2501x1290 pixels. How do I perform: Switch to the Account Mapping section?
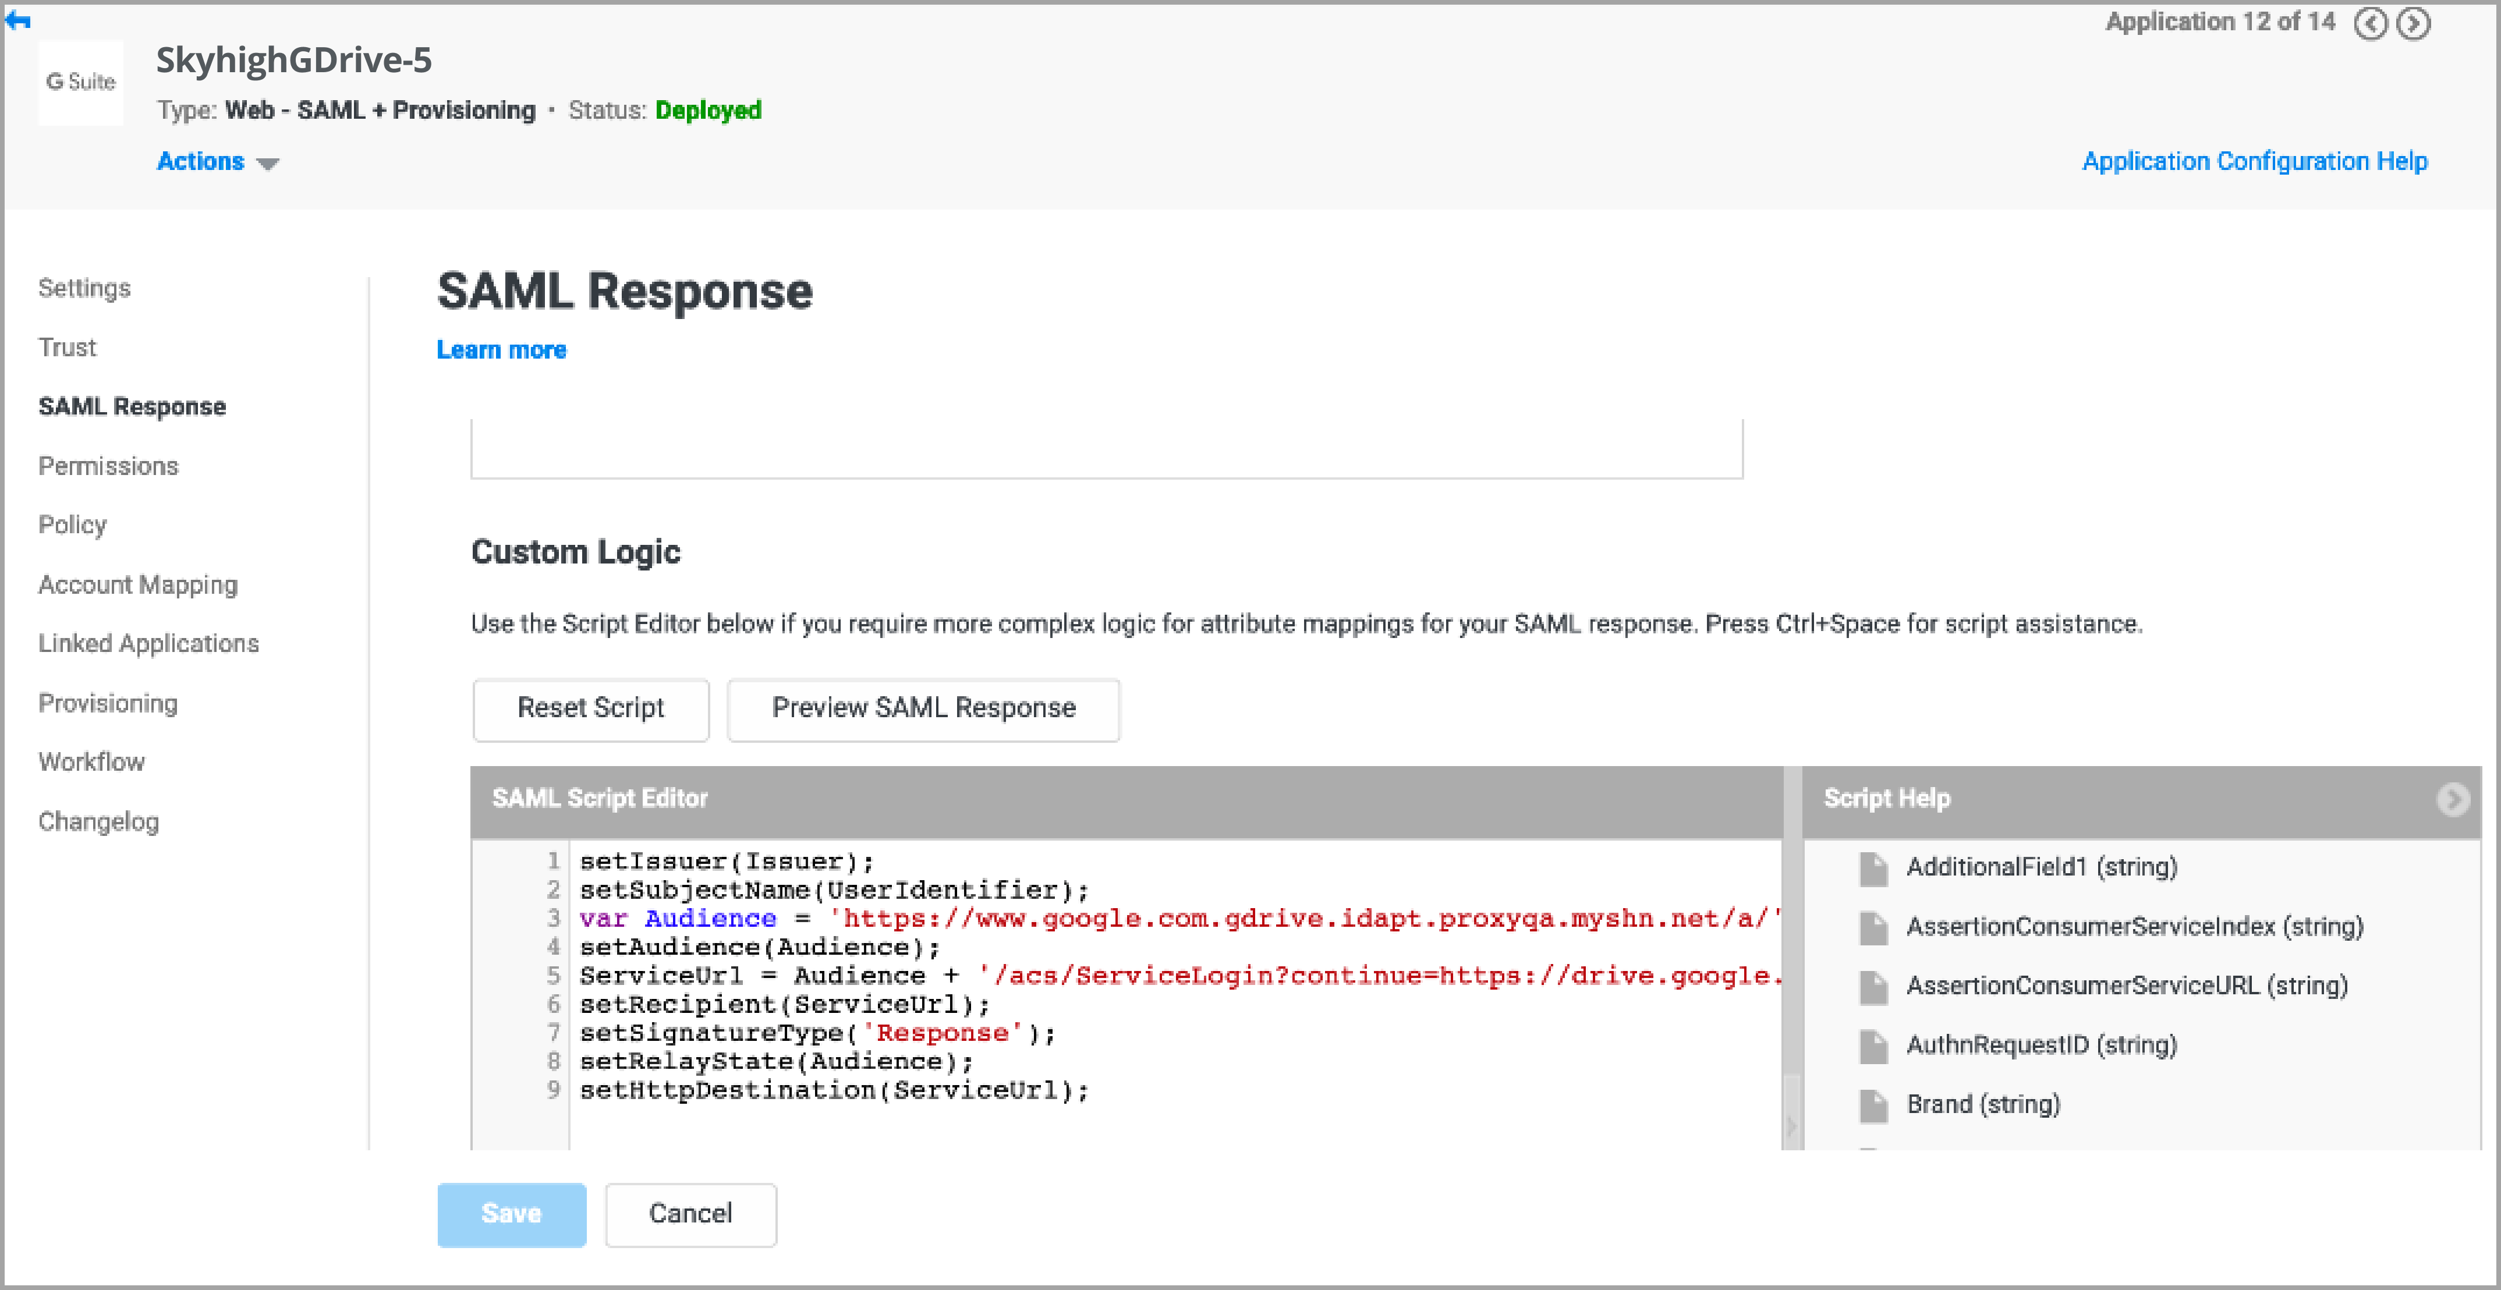138,584
